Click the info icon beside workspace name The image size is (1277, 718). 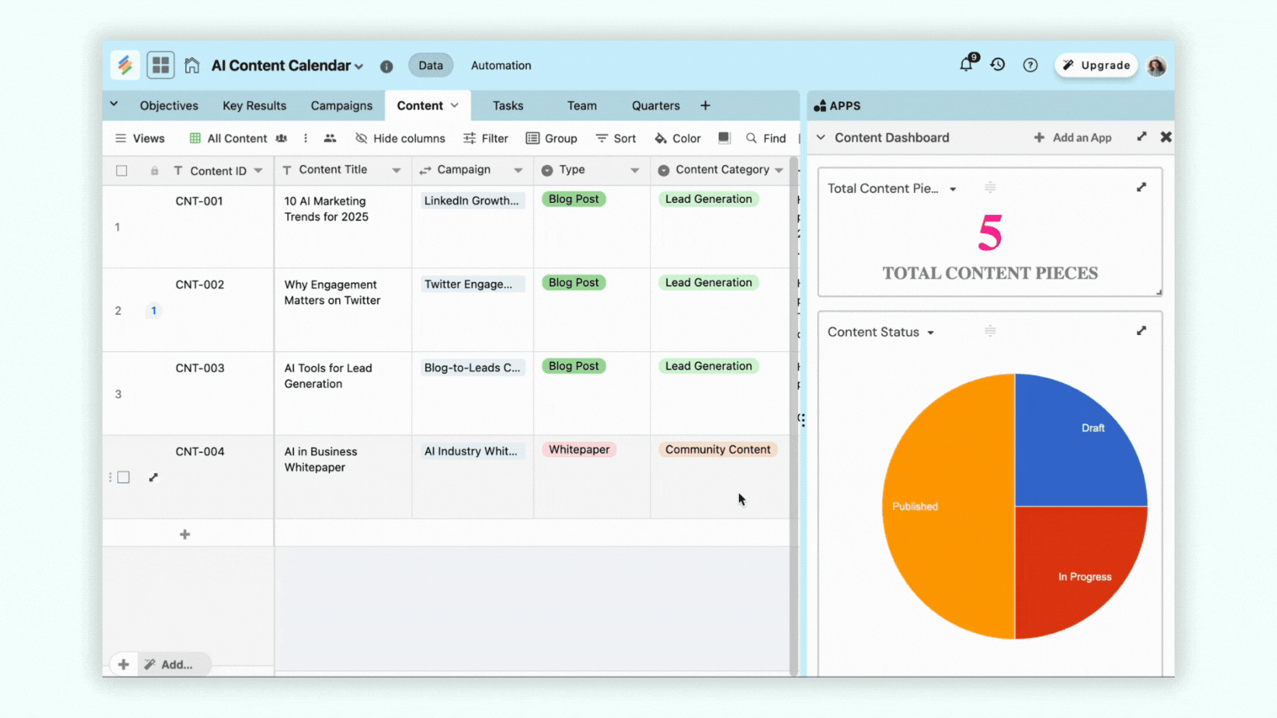(386, 66)
